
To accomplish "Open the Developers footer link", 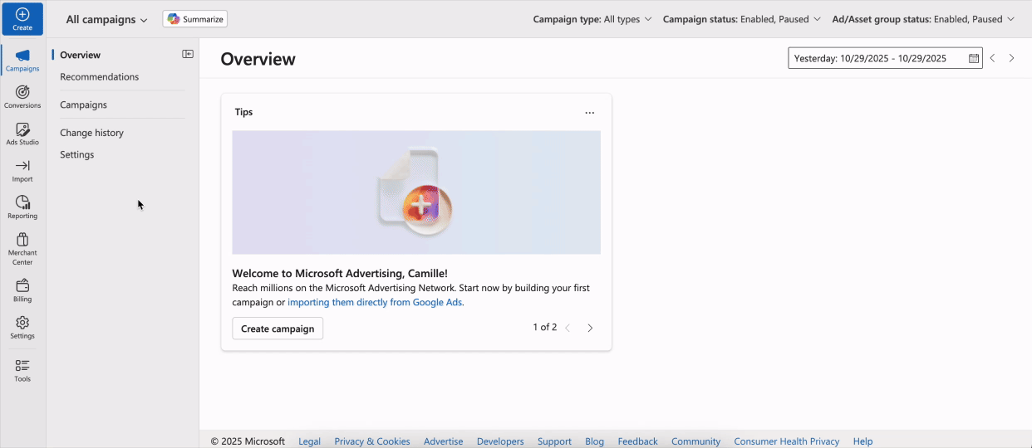I will [x=500, y=441].
